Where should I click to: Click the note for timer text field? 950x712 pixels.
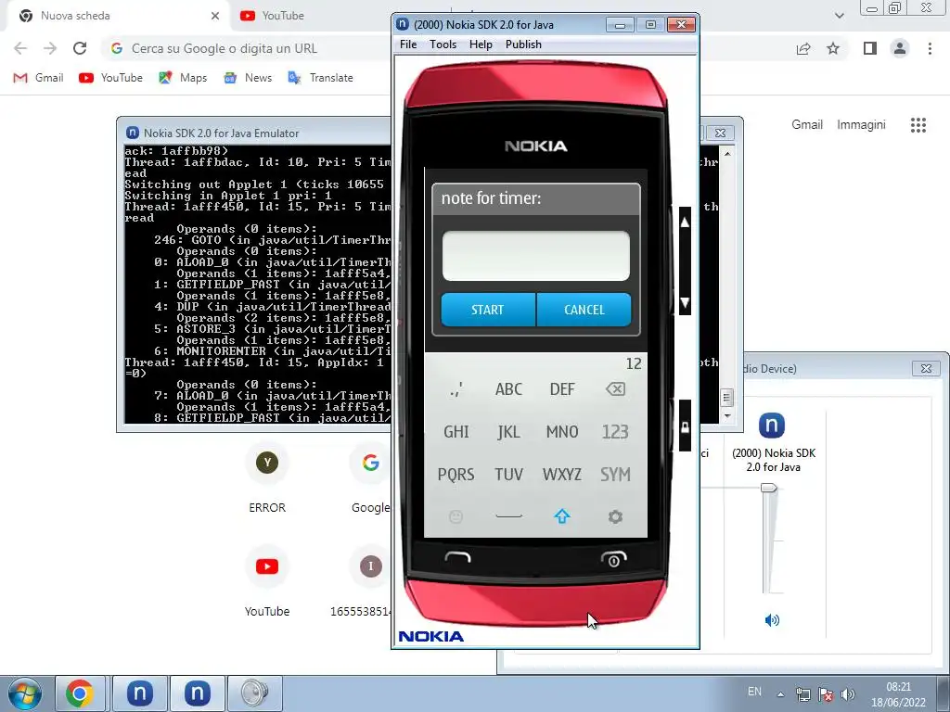tap(535, 256)
